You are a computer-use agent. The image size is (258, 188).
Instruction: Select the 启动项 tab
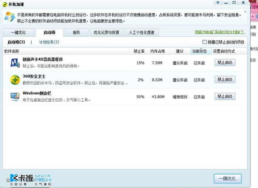[50, 33]
